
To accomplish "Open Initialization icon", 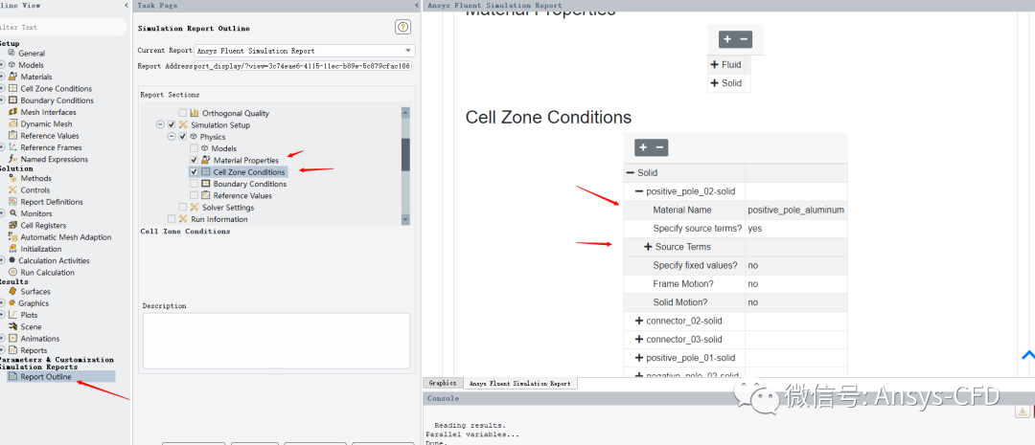I will pos(13,249).
